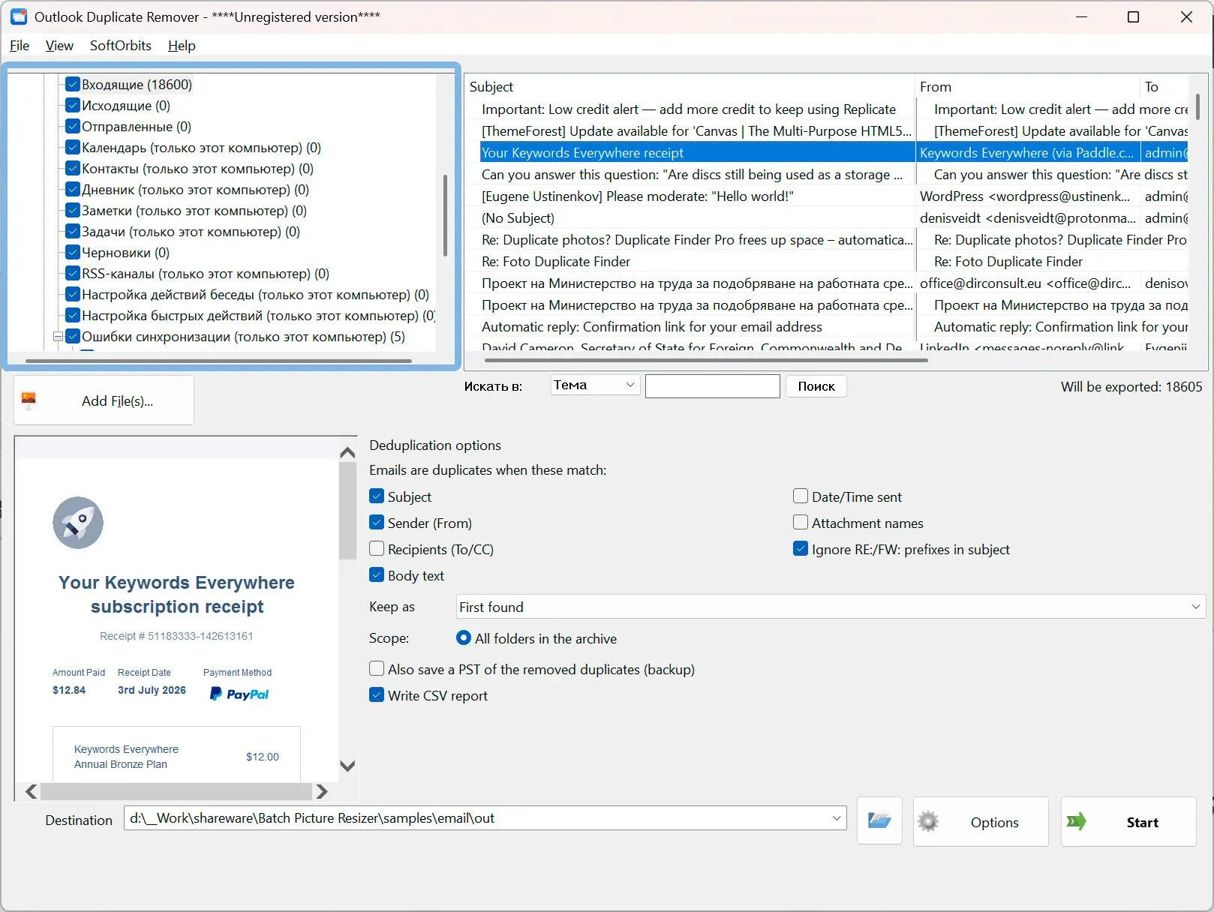Click the browse destination folder icon
The image size is (1214, 912).
click(879, 821)
